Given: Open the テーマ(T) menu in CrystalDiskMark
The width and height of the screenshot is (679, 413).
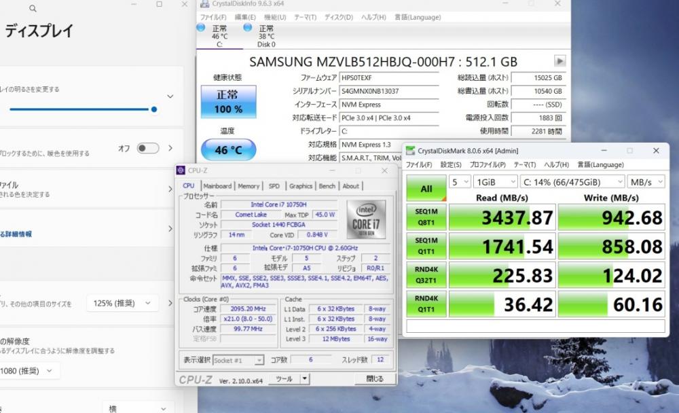Looking at the screenshot, I should point(525,164).
